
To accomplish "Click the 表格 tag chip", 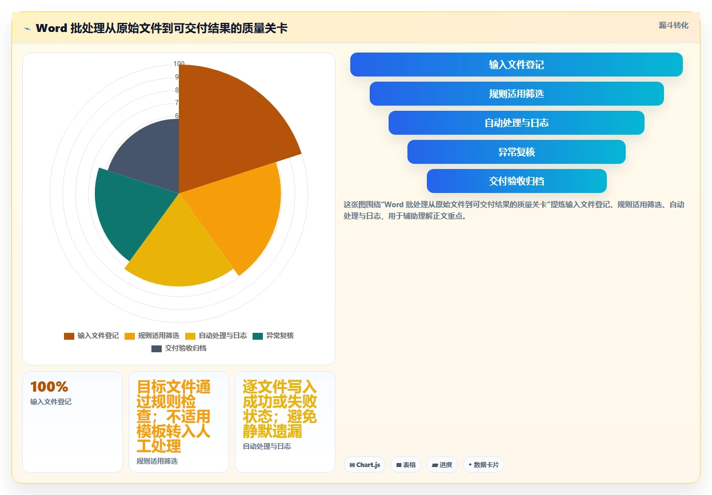I will [x=406, y=465].
